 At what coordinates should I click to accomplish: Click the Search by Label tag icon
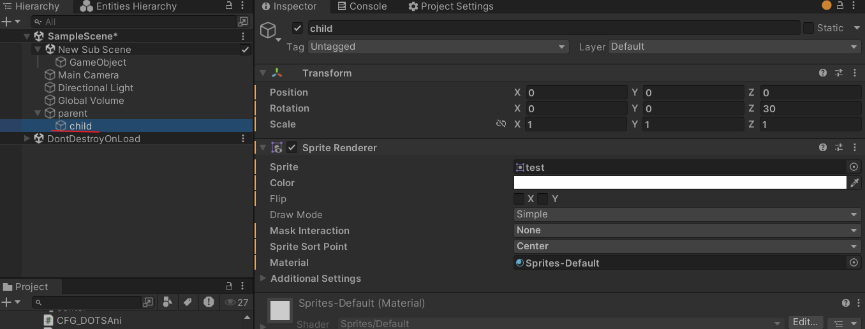pyautogui.click(x=188, y=302)
